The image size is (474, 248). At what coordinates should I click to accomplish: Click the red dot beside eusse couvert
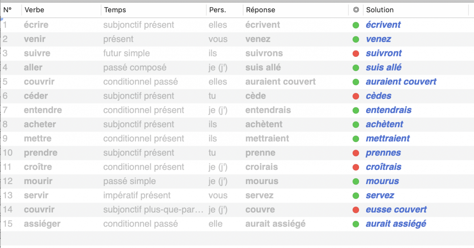click(x=356, y=210)
